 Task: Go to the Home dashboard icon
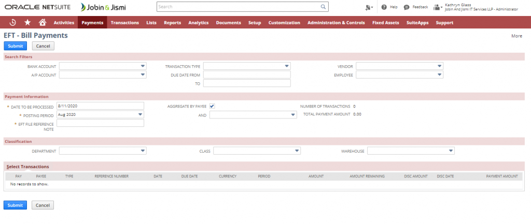click(42, 22)
